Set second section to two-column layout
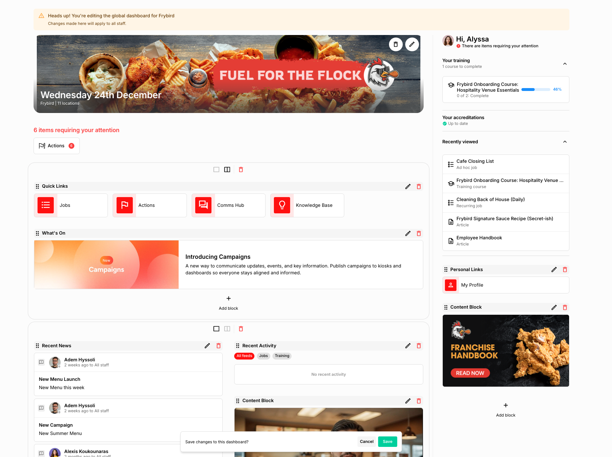The image size is (612, 457). [x=227, y=329]
